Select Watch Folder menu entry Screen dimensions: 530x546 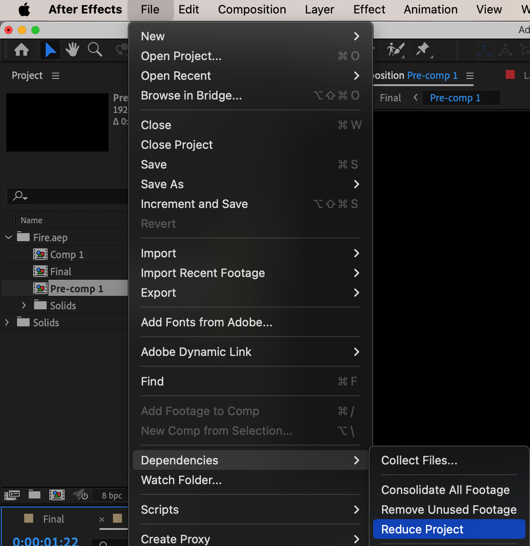point(251,480)
